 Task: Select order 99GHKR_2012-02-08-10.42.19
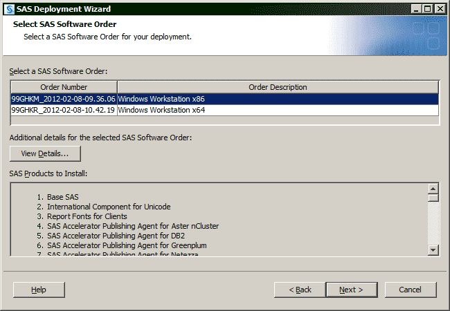(x=64, y=110)
